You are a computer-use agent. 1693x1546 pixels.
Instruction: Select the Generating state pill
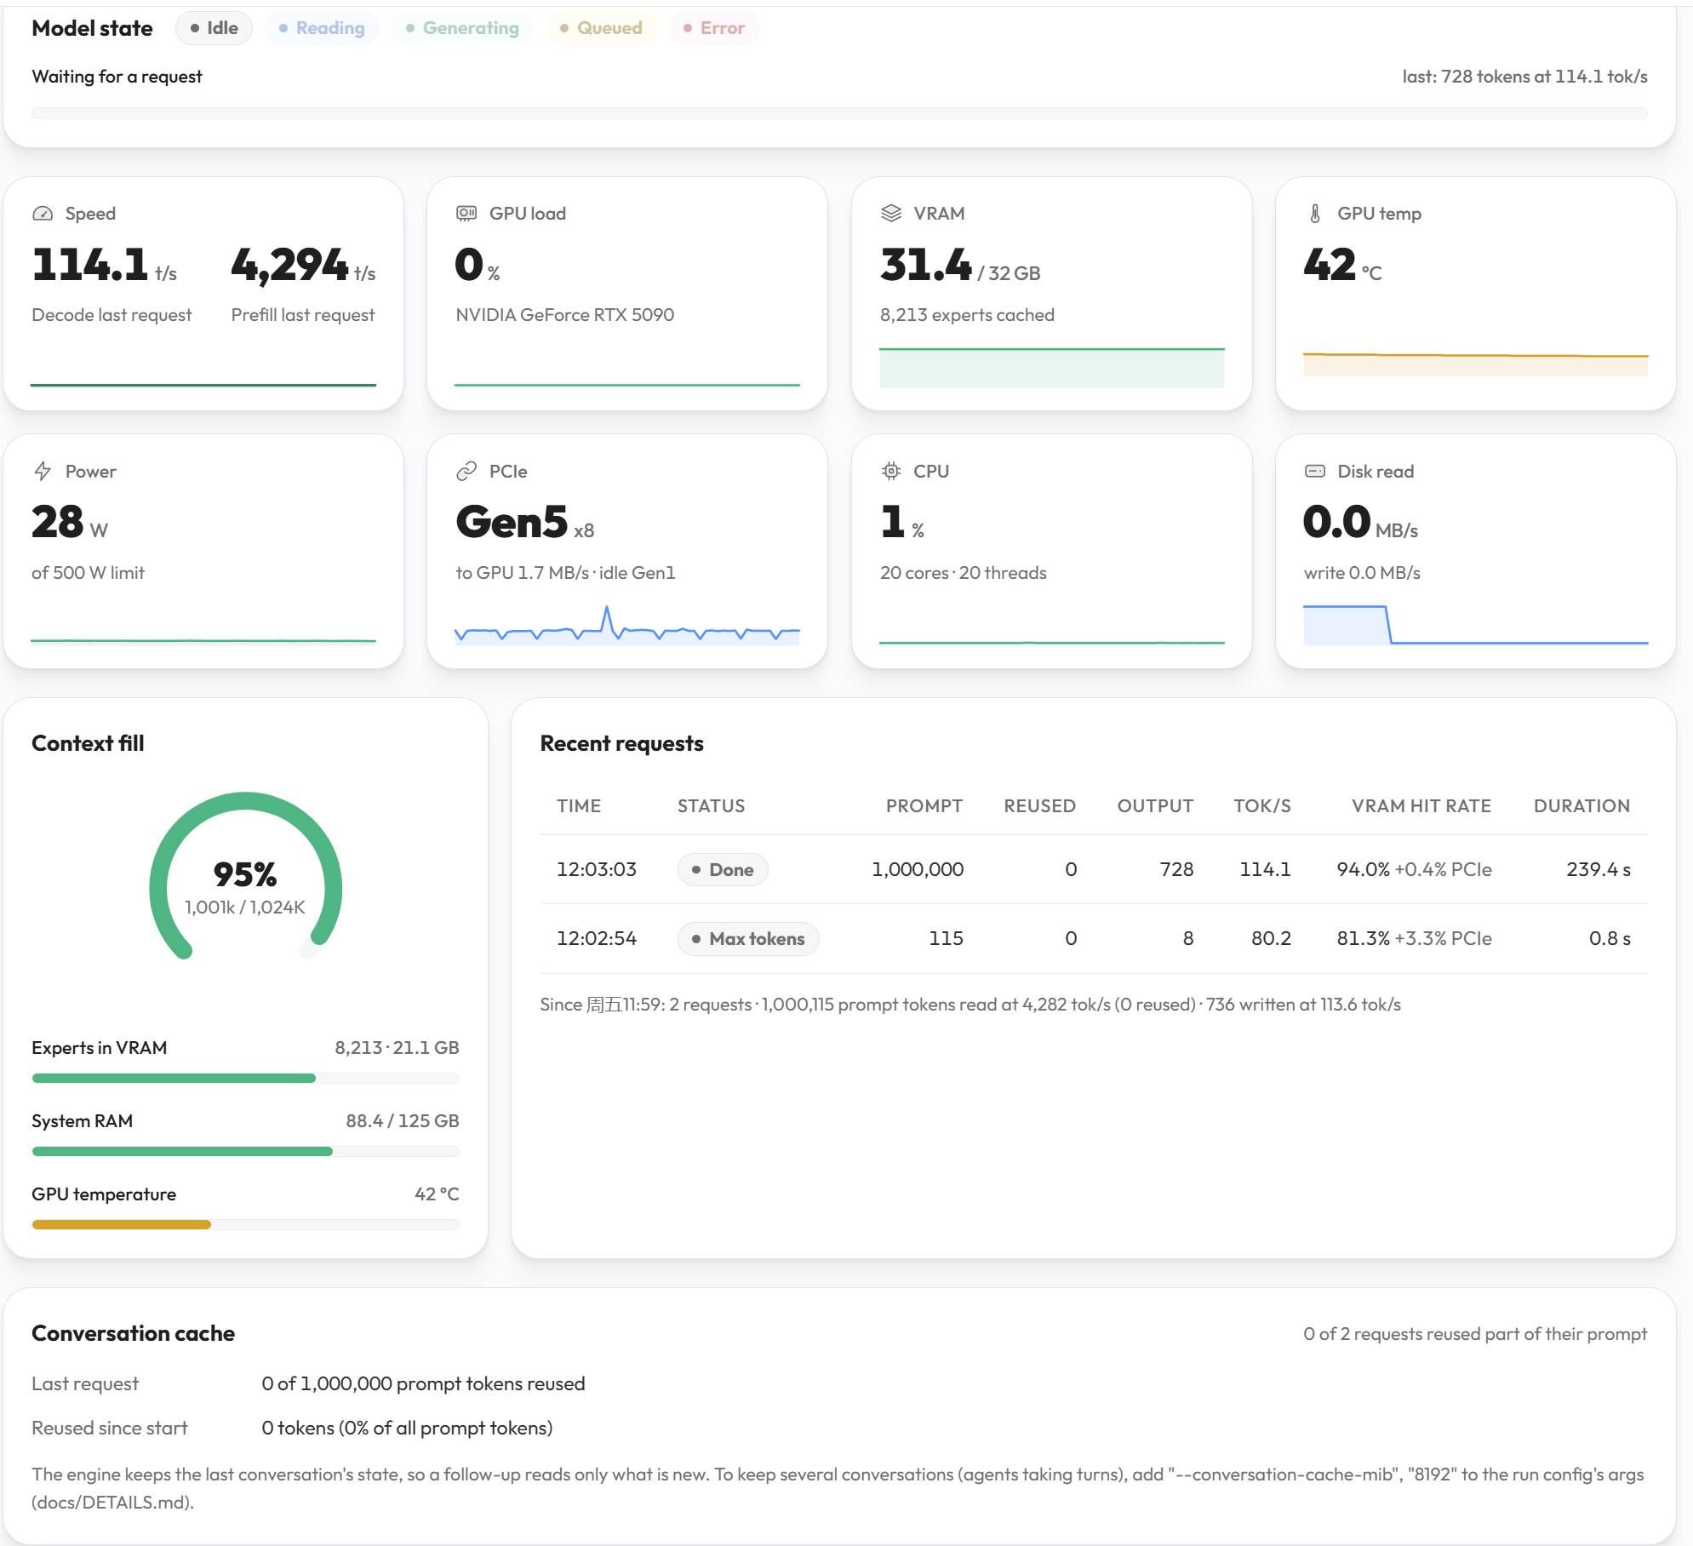tap(462, 28)
